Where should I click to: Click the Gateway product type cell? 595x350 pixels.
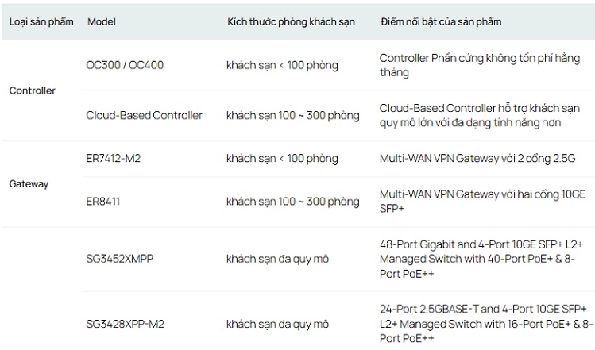pos(29,184)
